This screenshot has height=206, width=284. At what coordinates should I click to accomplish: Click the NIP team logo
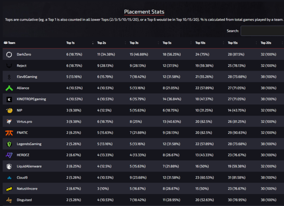9,110
